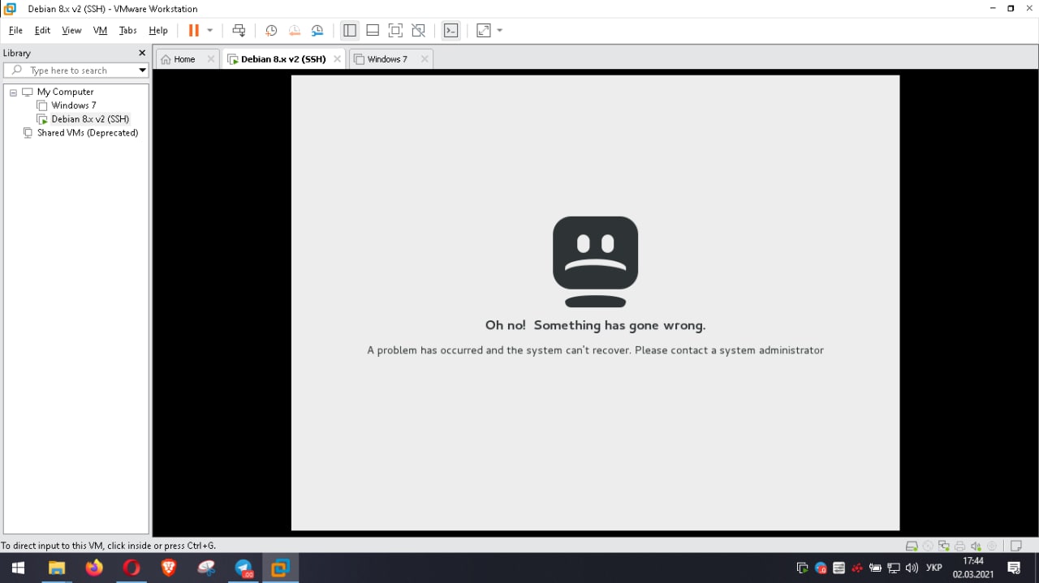
Task: Click the battery power tray icon
Action: click(x=875, y=568)
